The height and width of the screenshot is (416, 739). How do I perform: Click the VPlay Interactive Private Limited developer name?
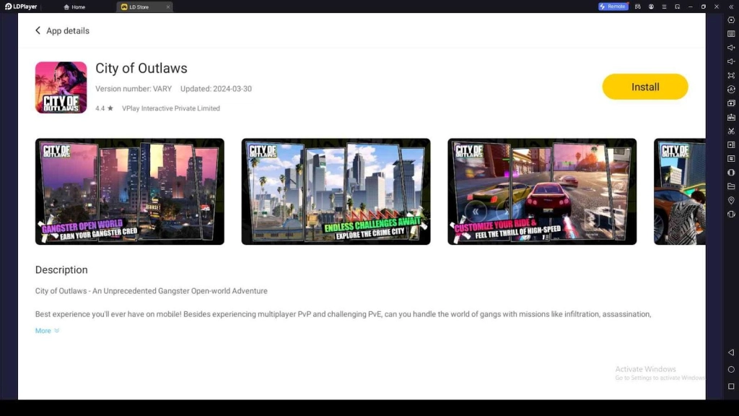coord(170,108)
